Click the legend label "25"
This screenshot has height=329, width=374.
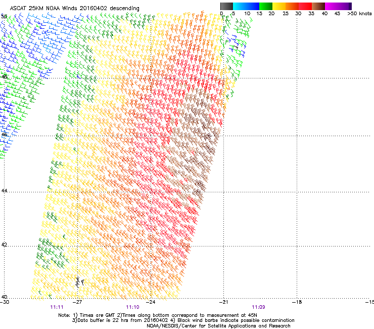[286, 14]
